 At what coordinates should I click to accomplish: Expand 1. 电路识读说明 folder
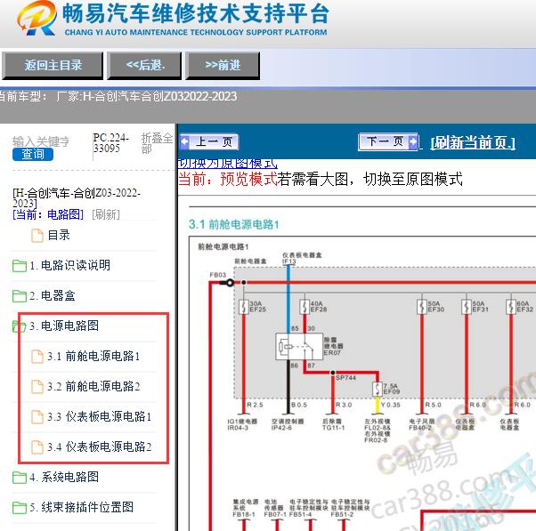[69, 265]
